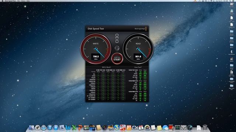The image size is (236, 132).
Task: Open iTunes from the Dock
Action: pos(50,128)
